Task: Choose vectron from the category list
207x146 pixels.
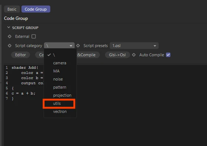Action: [60, 111]
